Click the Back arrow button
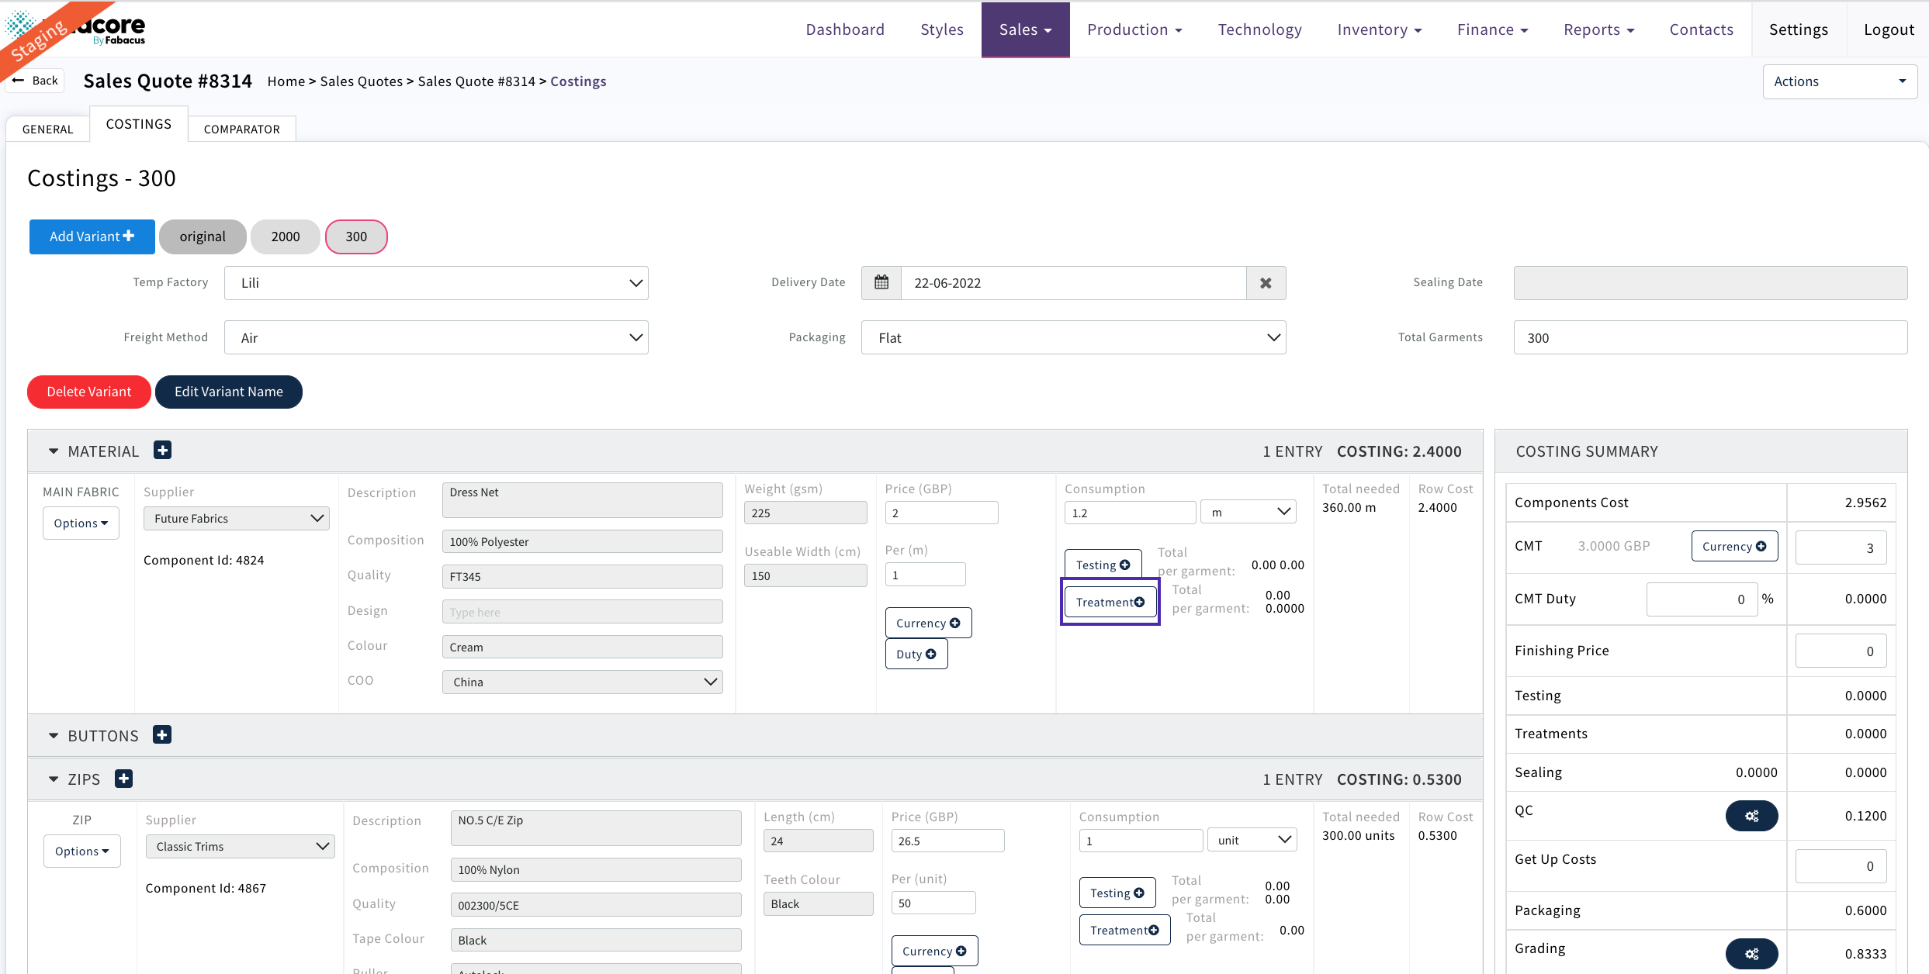 (36, 81)
